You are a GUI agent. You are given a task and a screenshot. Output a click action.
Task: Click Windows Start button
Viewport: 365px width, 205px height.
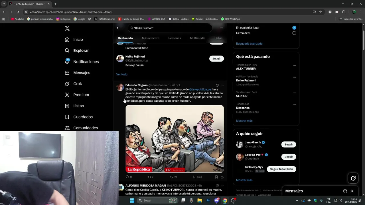coord(132,200)
